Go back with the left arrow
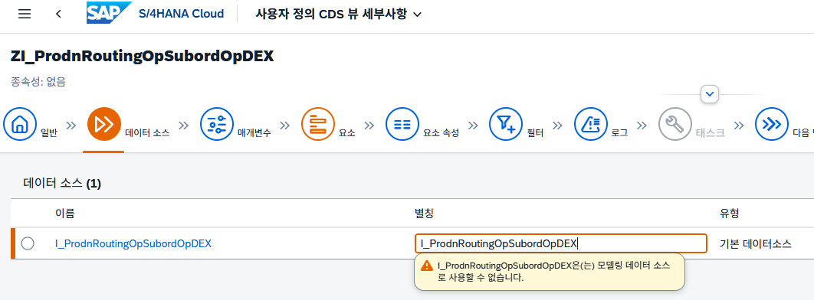 pos(59,14)
